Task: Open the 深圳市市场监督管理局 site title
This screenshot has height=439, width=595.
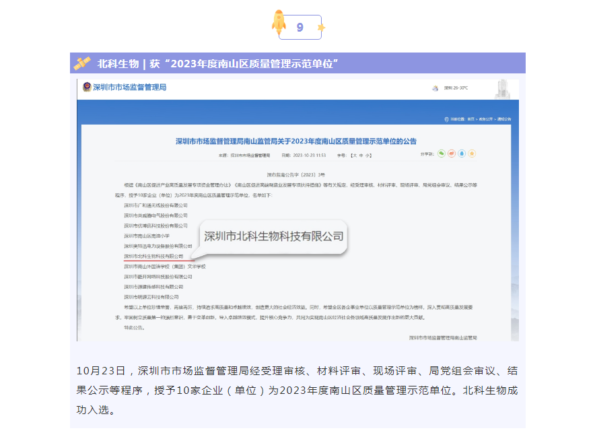Action: coord(129,88)
